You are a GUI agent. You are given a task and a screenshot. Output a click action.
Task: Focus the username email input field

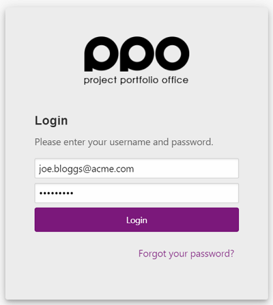(136, 168)
